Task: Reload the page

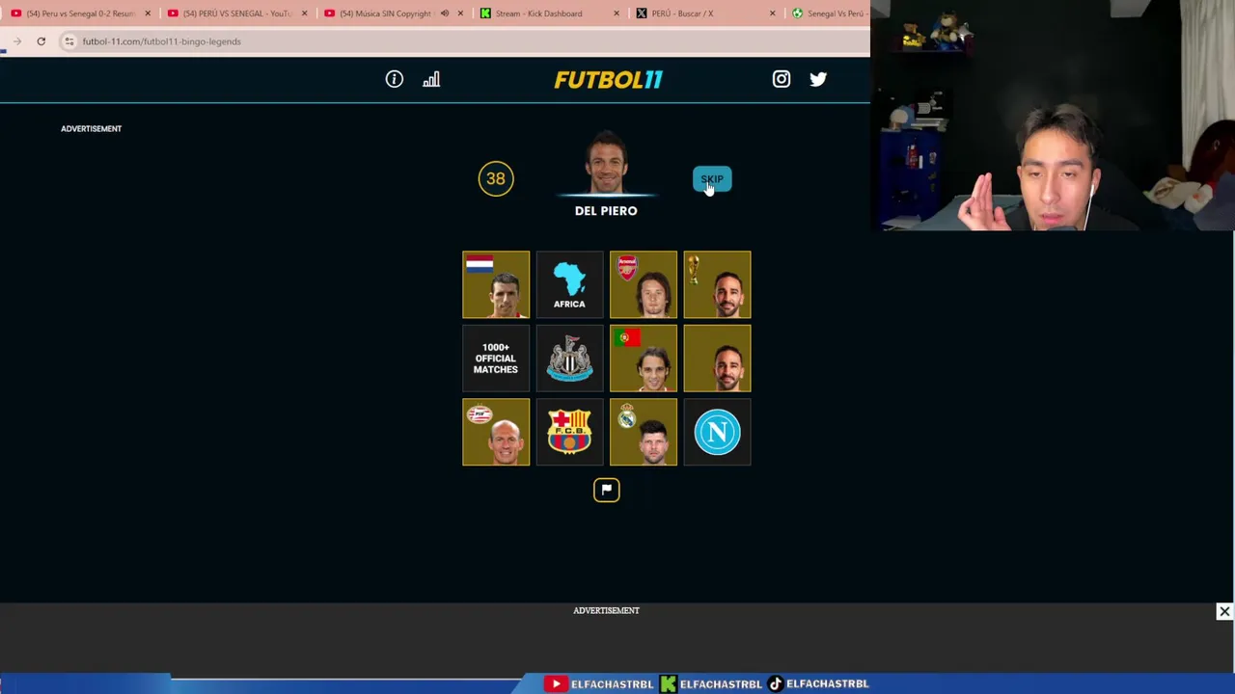Action: pyautogui.click(x=41, y=41)
